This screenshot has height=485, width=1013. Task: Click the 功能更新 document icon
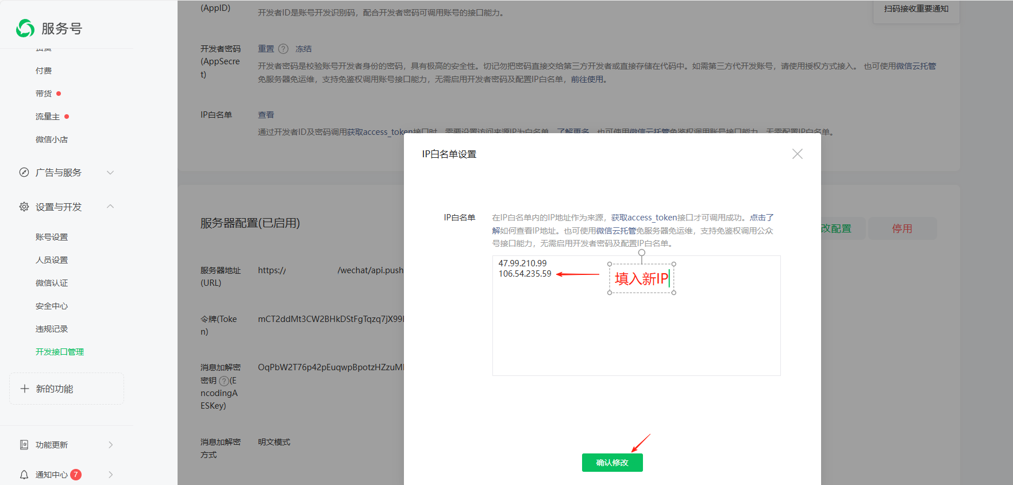pos(24,445)
